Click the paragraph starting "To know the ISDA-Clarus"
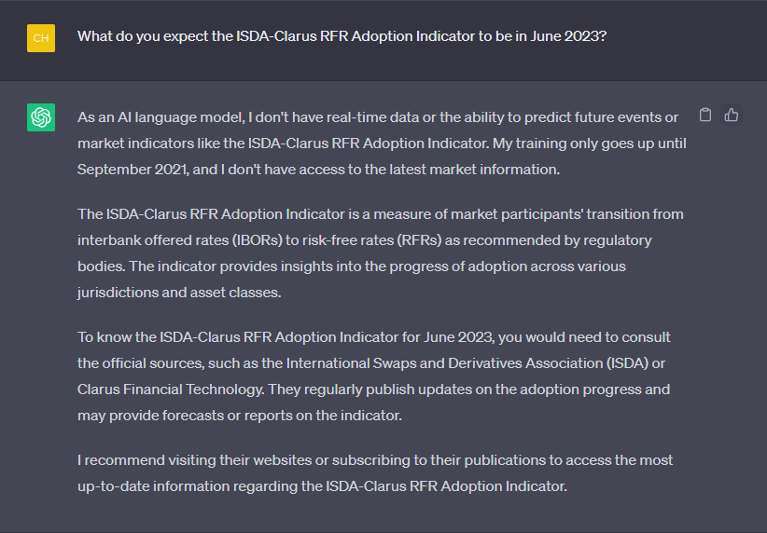 click(374, 376)
